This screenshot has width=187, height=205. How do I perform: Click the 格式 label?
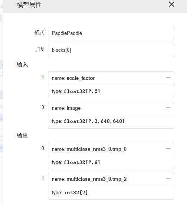[x=39, y=32]
